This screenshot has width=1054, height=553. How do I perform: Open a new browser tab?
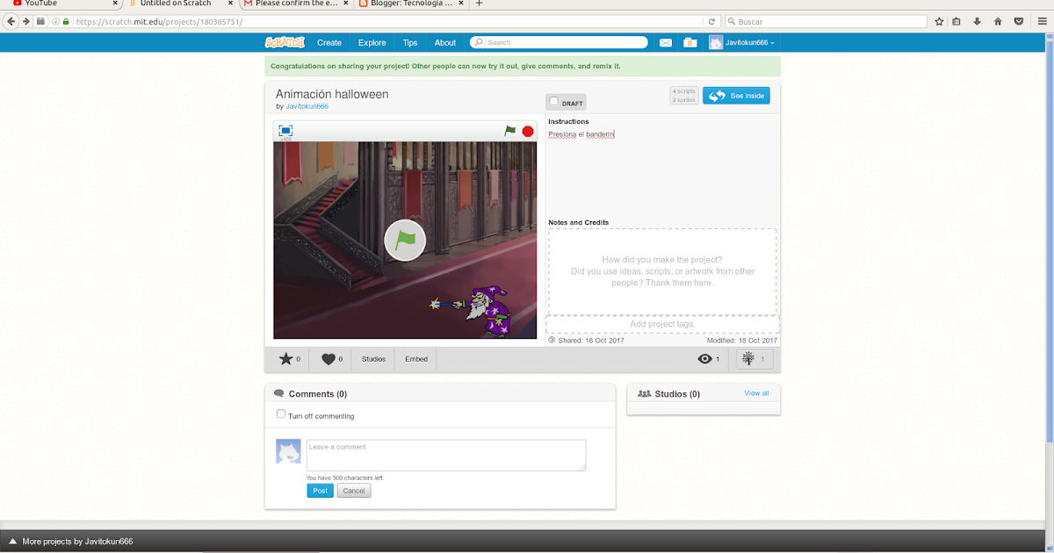tap(479, 4)
